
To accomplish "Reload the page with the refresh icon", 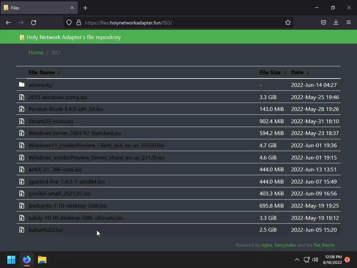I will point(33,23).
